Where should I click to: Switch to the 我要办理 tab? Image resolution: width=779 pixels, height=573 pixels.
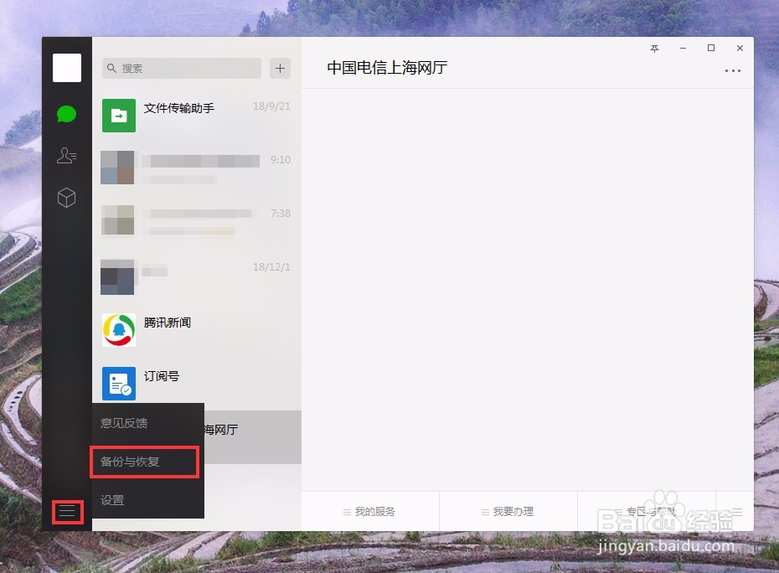click(x=508, y=512)
